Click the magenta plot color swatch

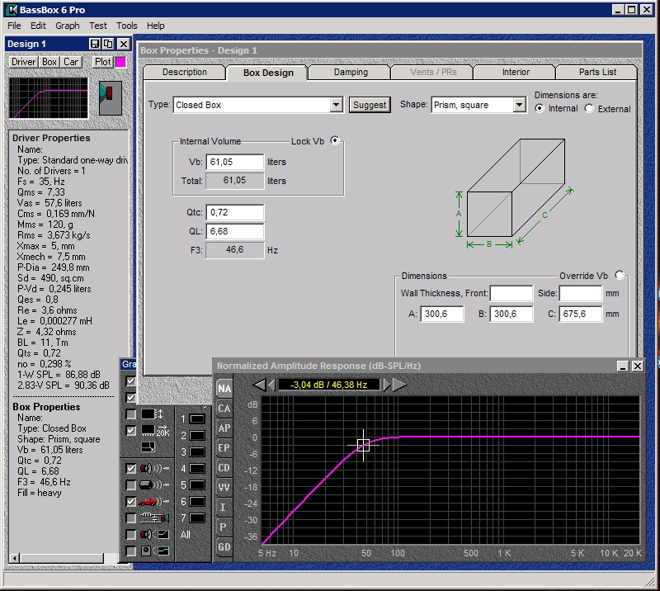[x=120, y=62]
